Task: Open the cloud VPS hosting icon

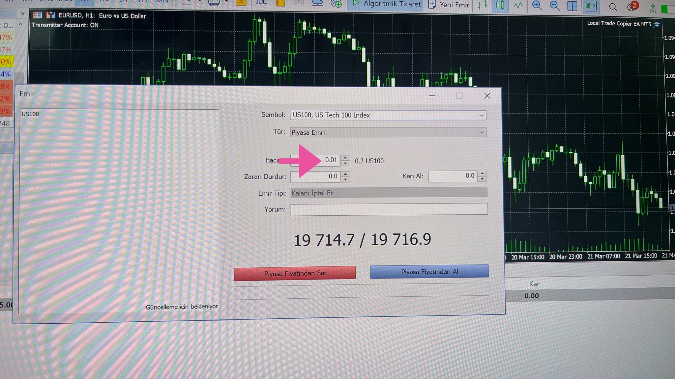Action: 317,3
